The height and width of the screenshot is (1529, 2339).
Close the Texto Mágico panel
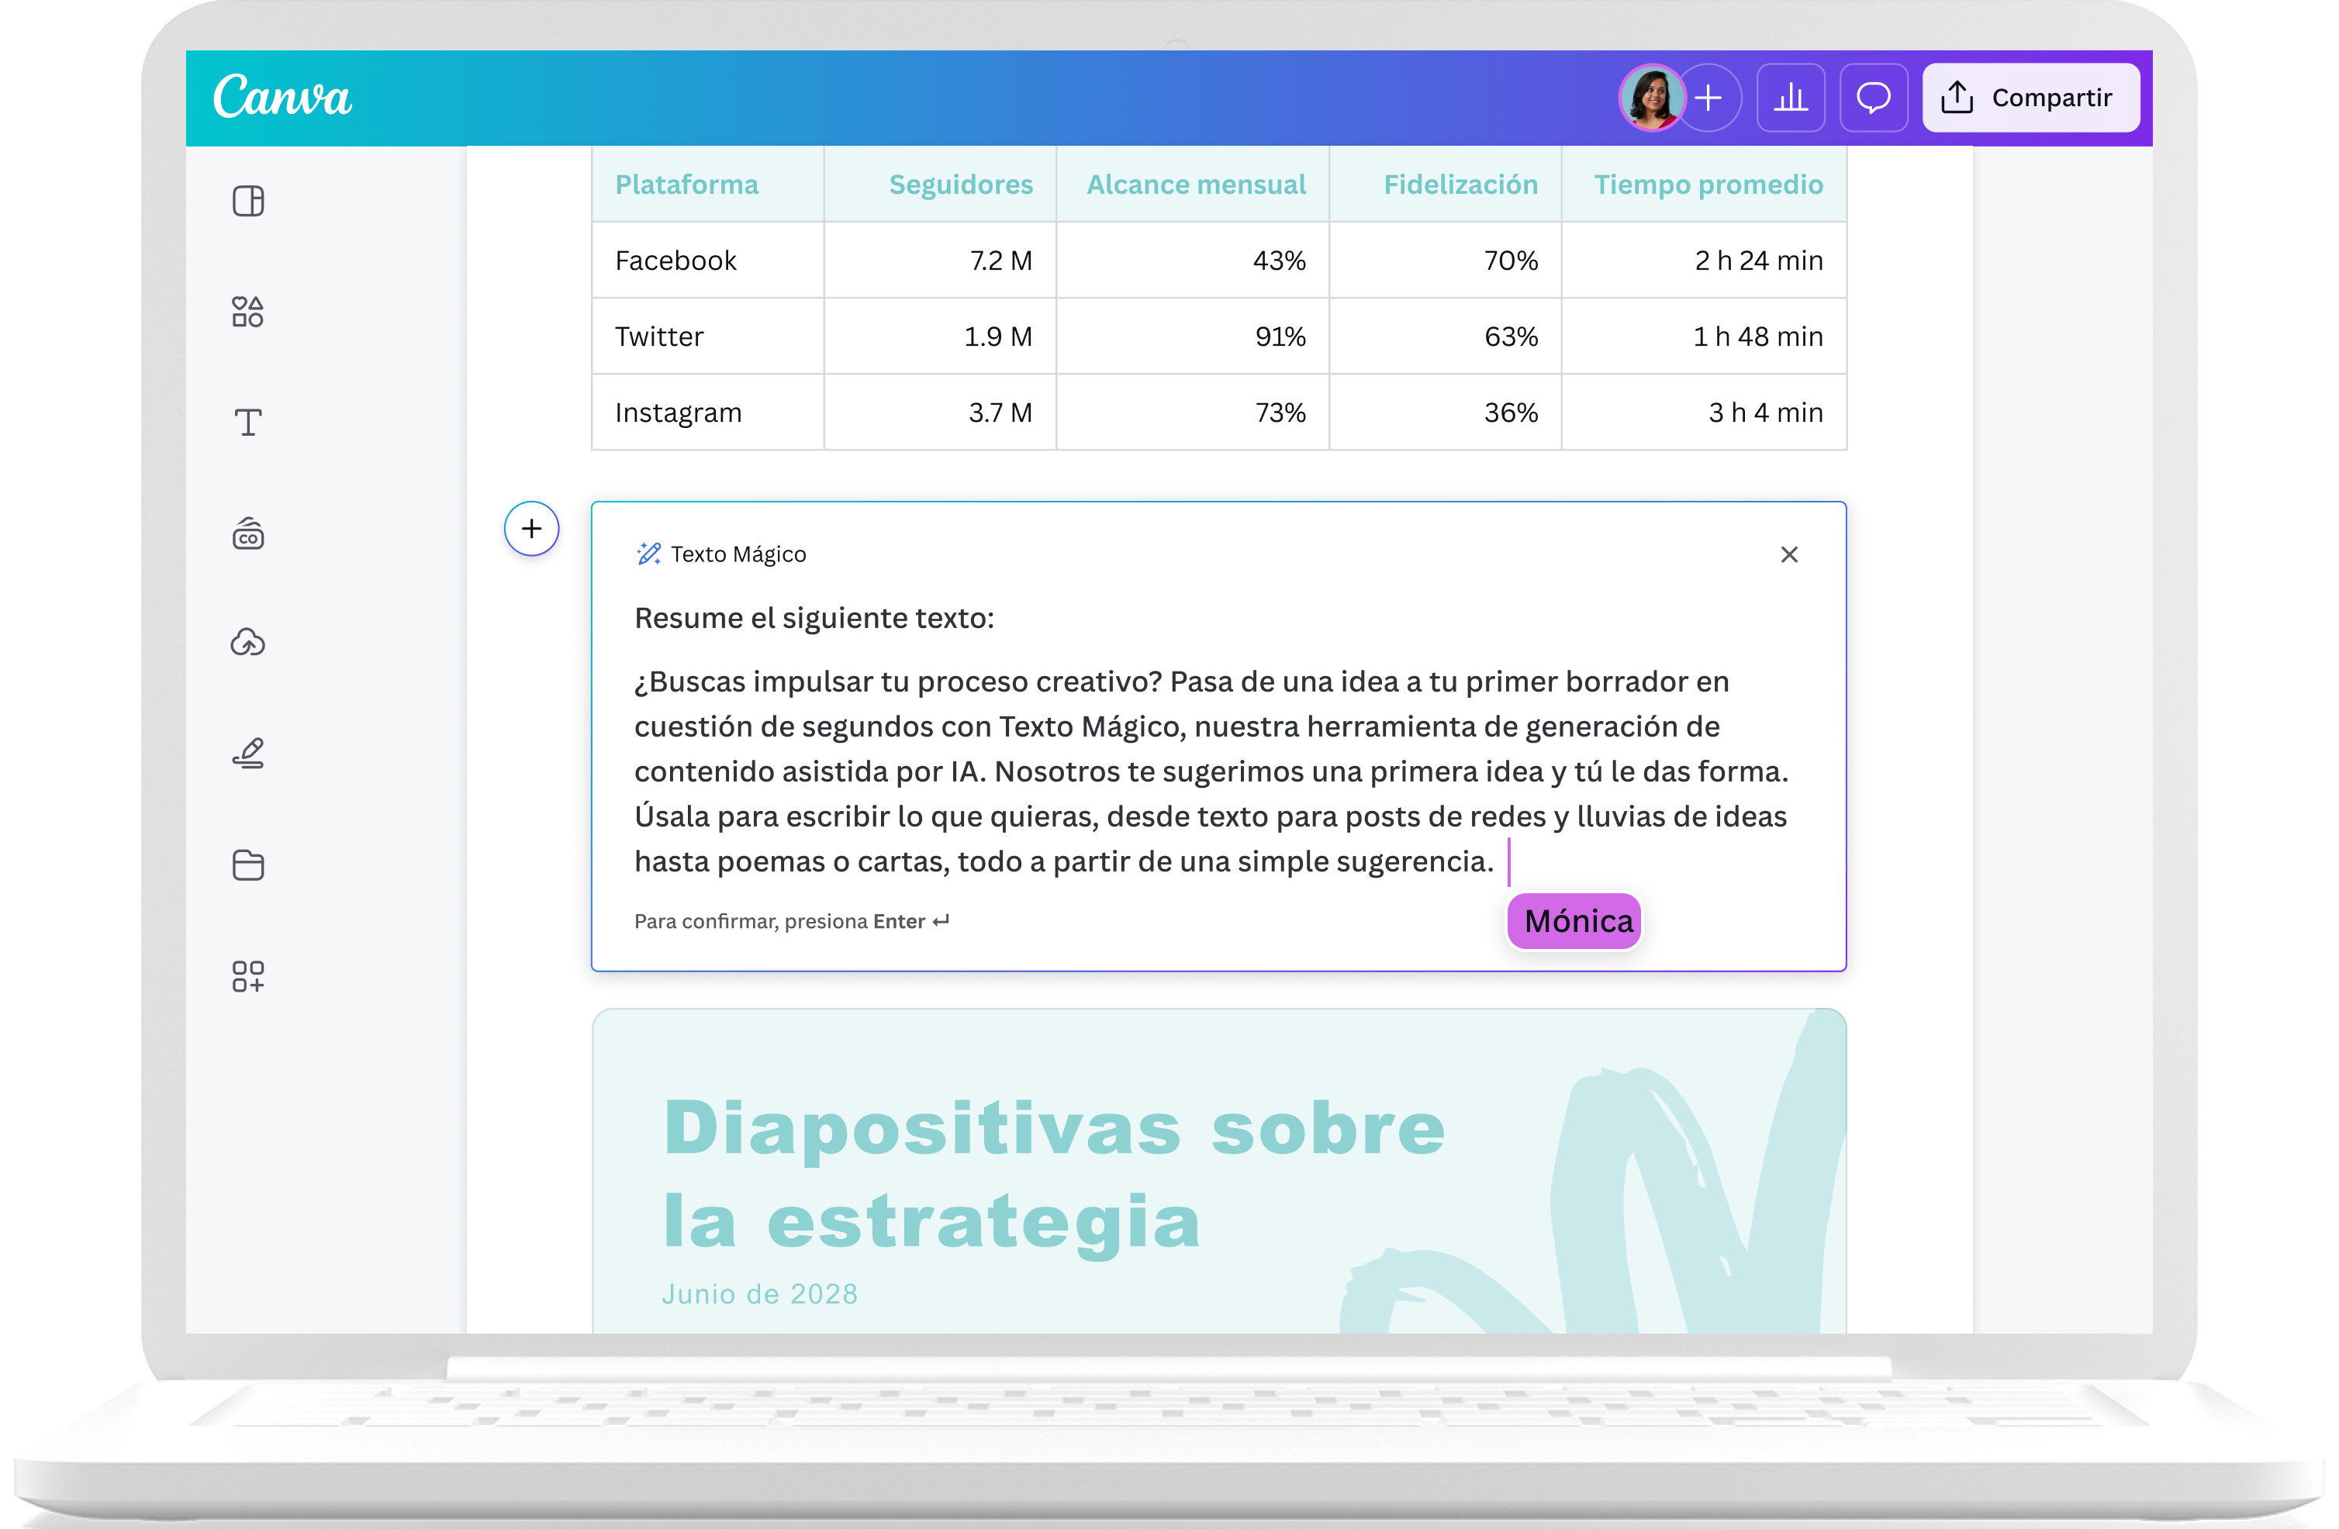1788,554
